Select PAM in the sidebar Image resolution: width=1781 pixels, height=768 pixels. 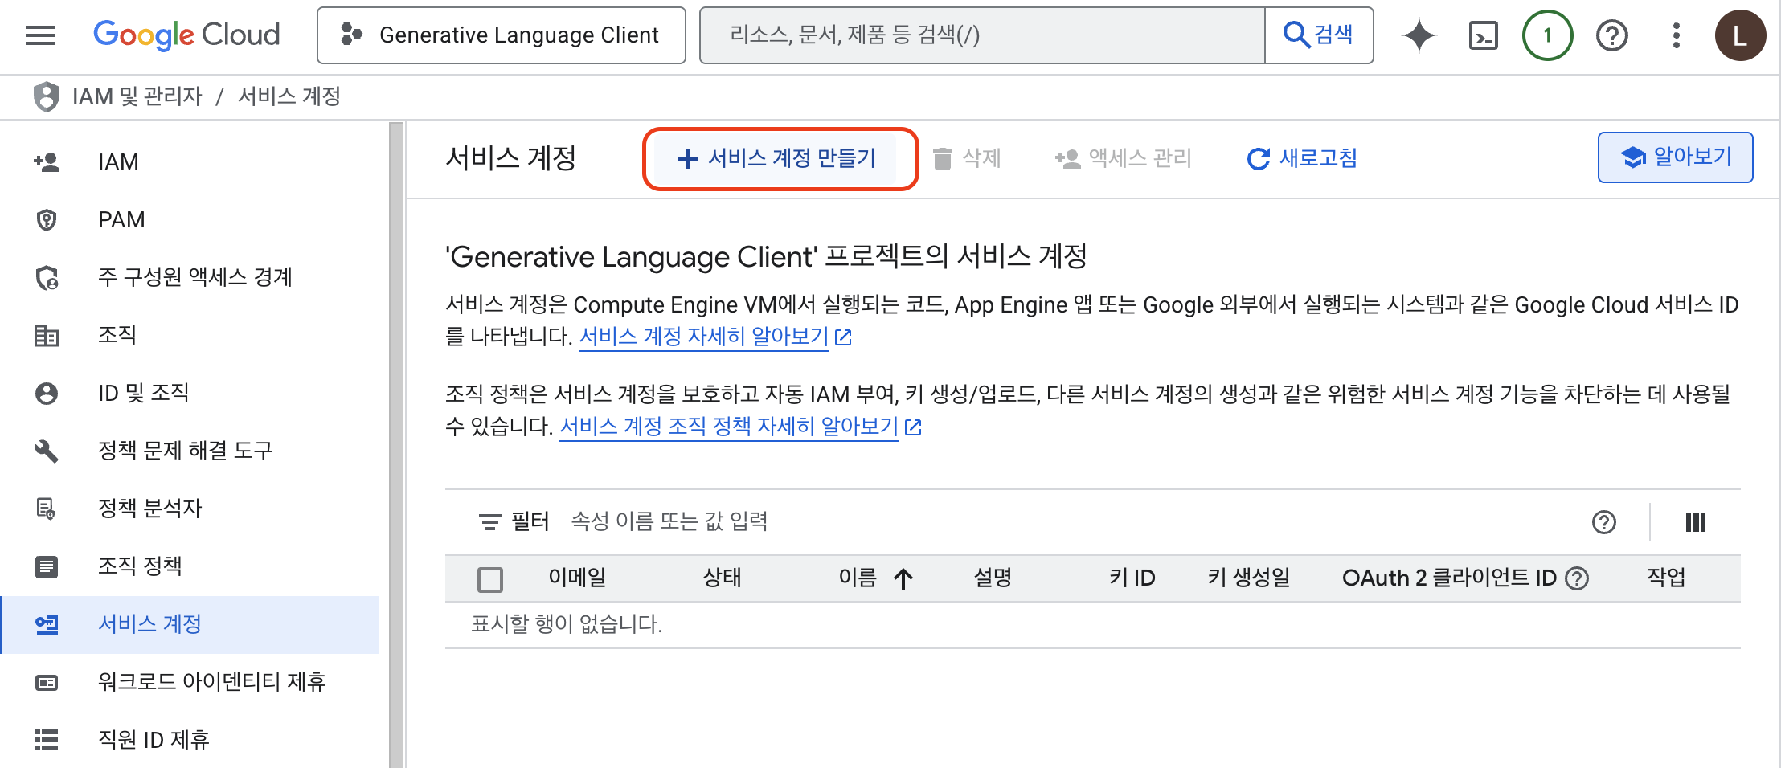click(190, 219)
